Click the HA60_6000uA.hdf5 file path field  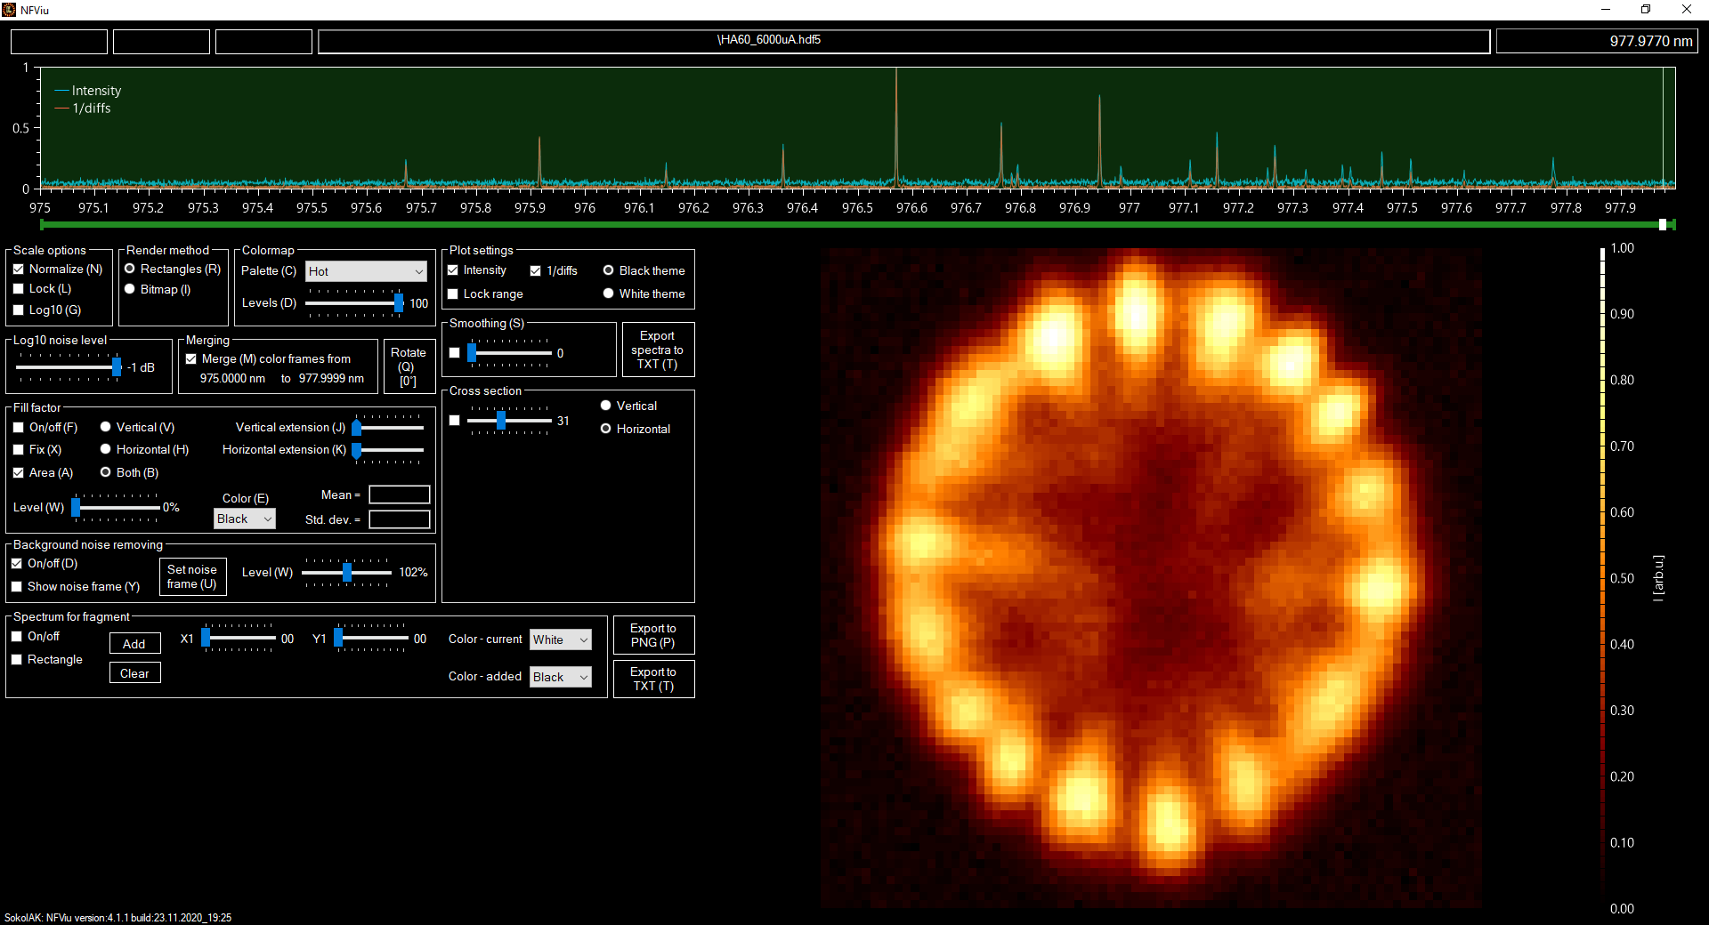pos(903,41)
